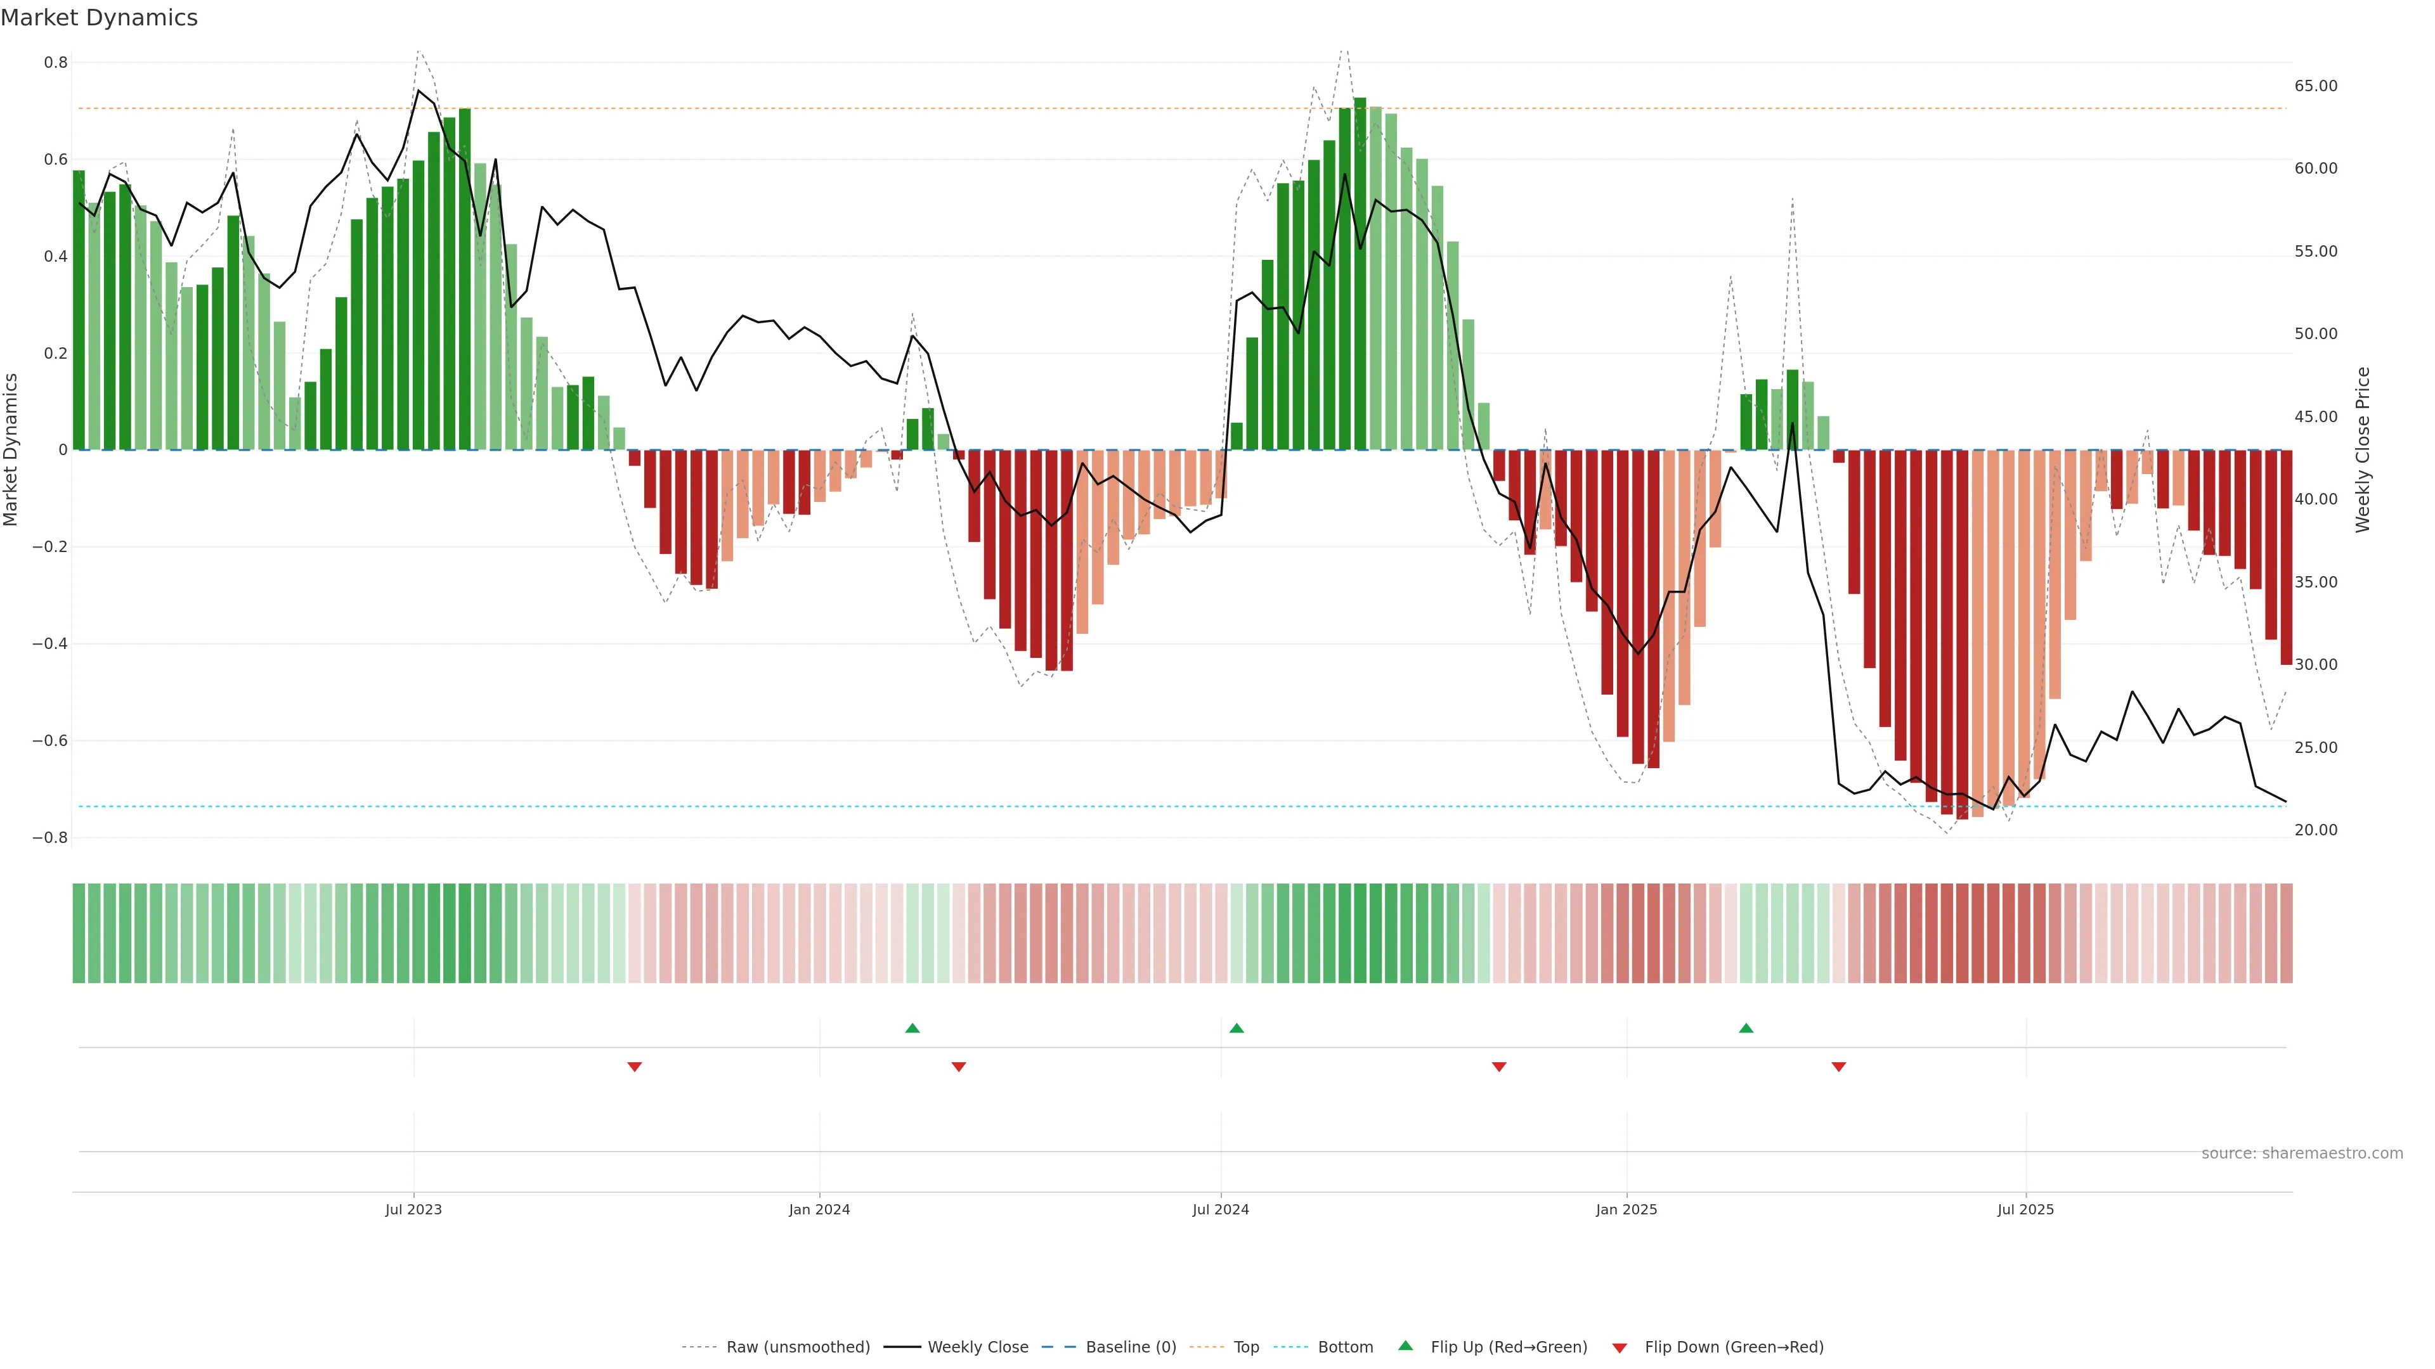Click the Weekly Close Price axis title
The image size is (2435, 1369).
(2362, 450)
